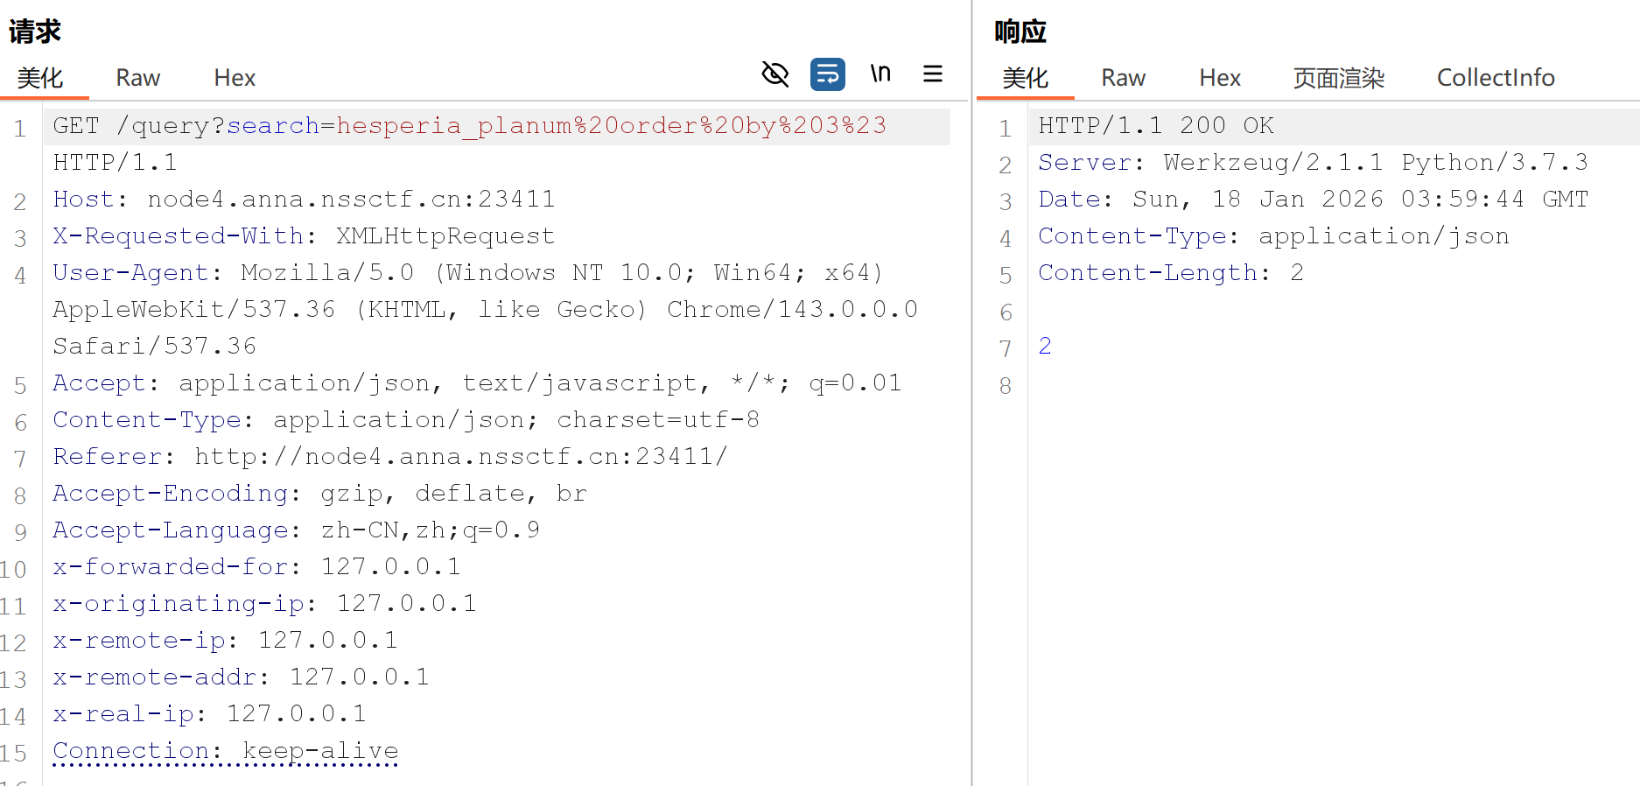Toggle the word wrap icon in request panel
The height and width of the screenshot is (786, 1640).
tap(827, 74)
